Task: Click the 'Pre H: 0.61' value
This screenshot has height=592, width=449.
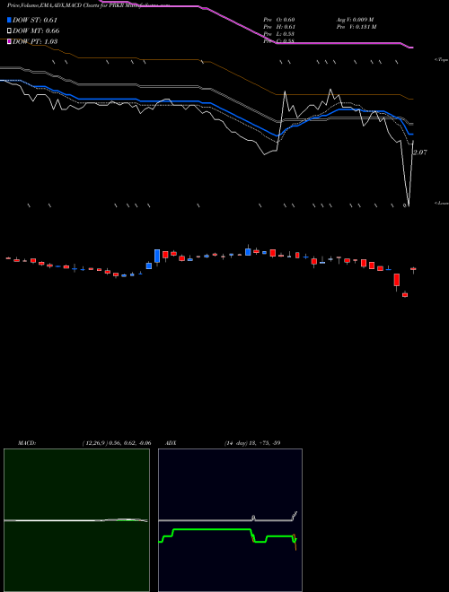Action: (x=279, y=27)
